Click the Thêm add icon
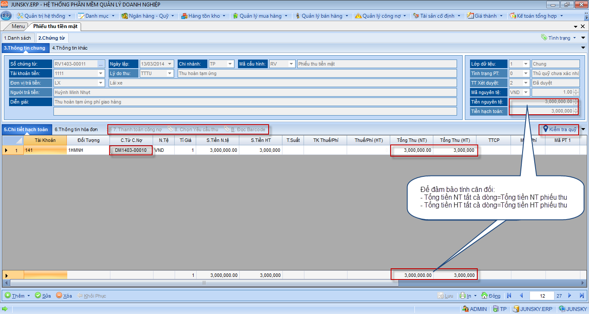This screenshot has width=589, height=314. (x=8, y=296)
